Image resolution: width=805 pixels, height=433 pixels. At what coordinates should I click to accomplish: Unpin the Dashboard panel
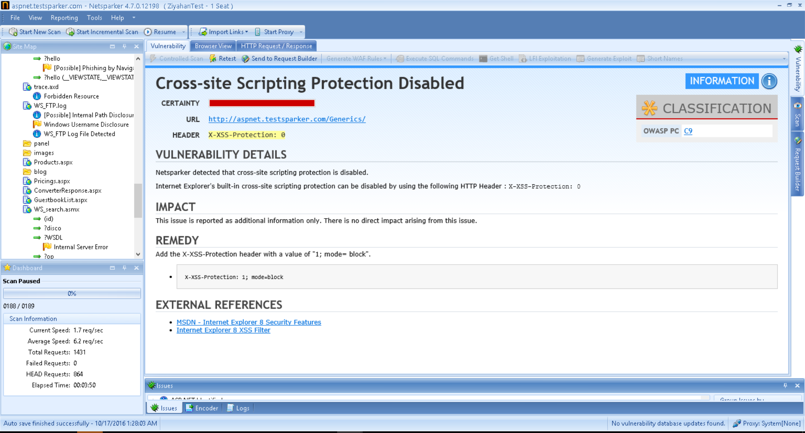tap(124, 268)
